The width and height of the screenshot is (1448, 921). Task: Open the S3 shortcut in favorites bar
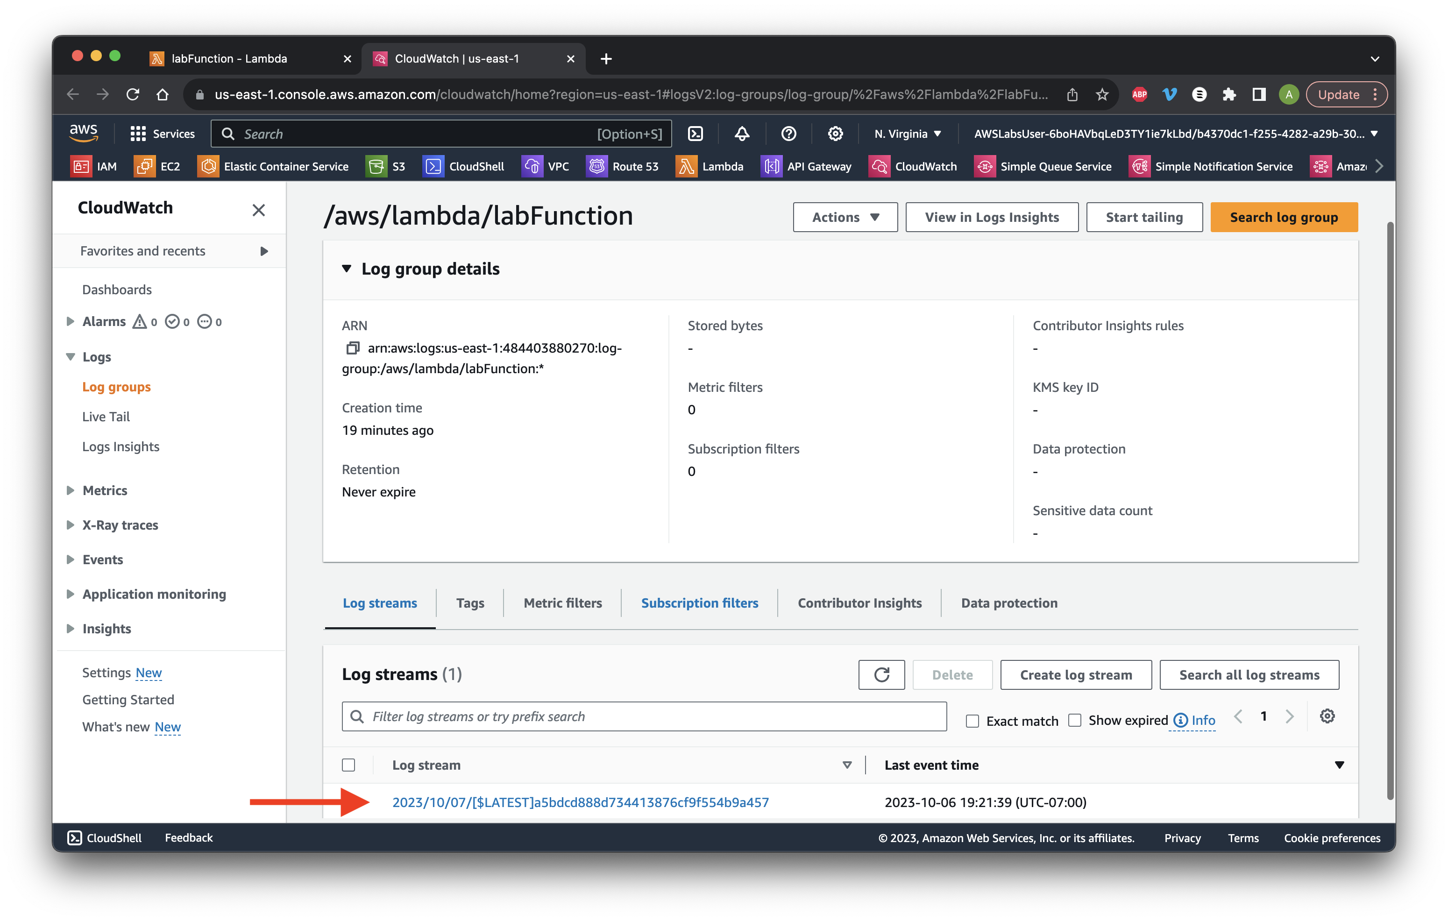coord(386,167)
